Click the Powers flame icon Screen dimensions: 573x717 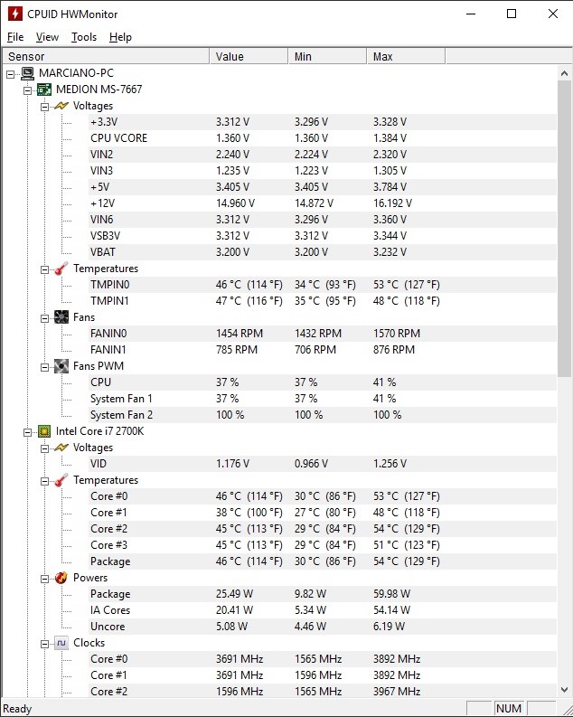[x=61, y=578]
